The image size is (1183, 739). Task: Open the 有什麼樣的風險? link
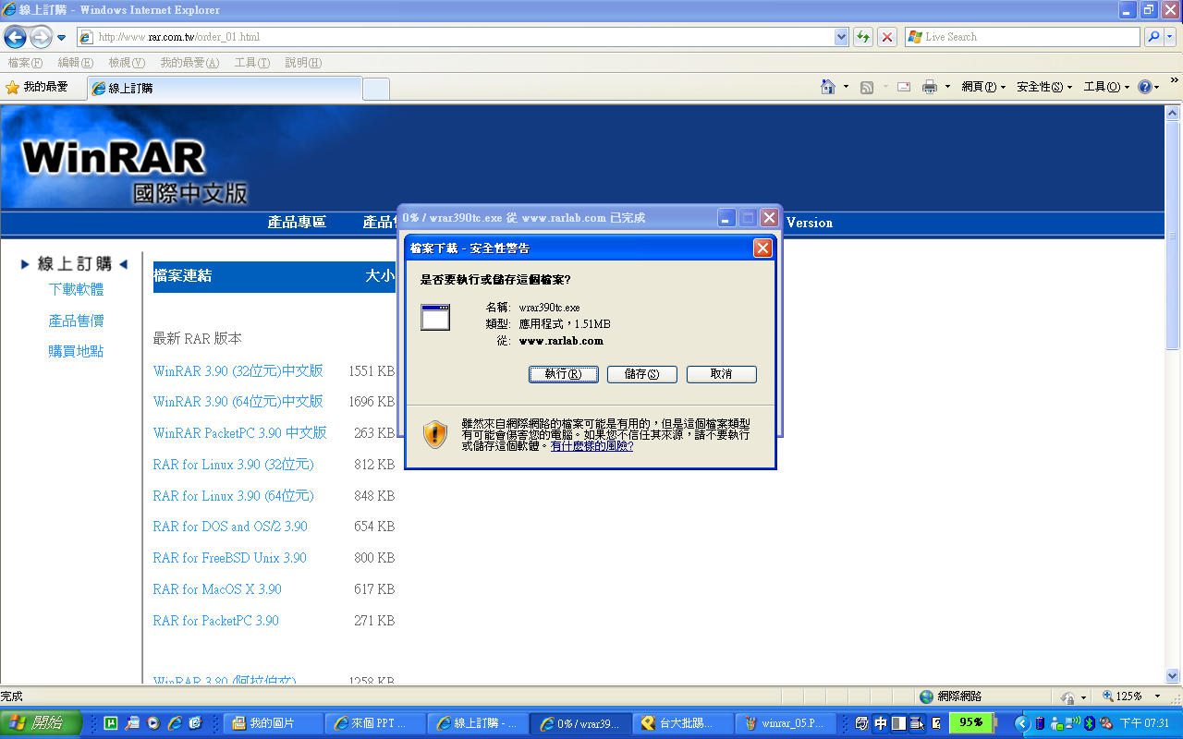coord(591,445)
